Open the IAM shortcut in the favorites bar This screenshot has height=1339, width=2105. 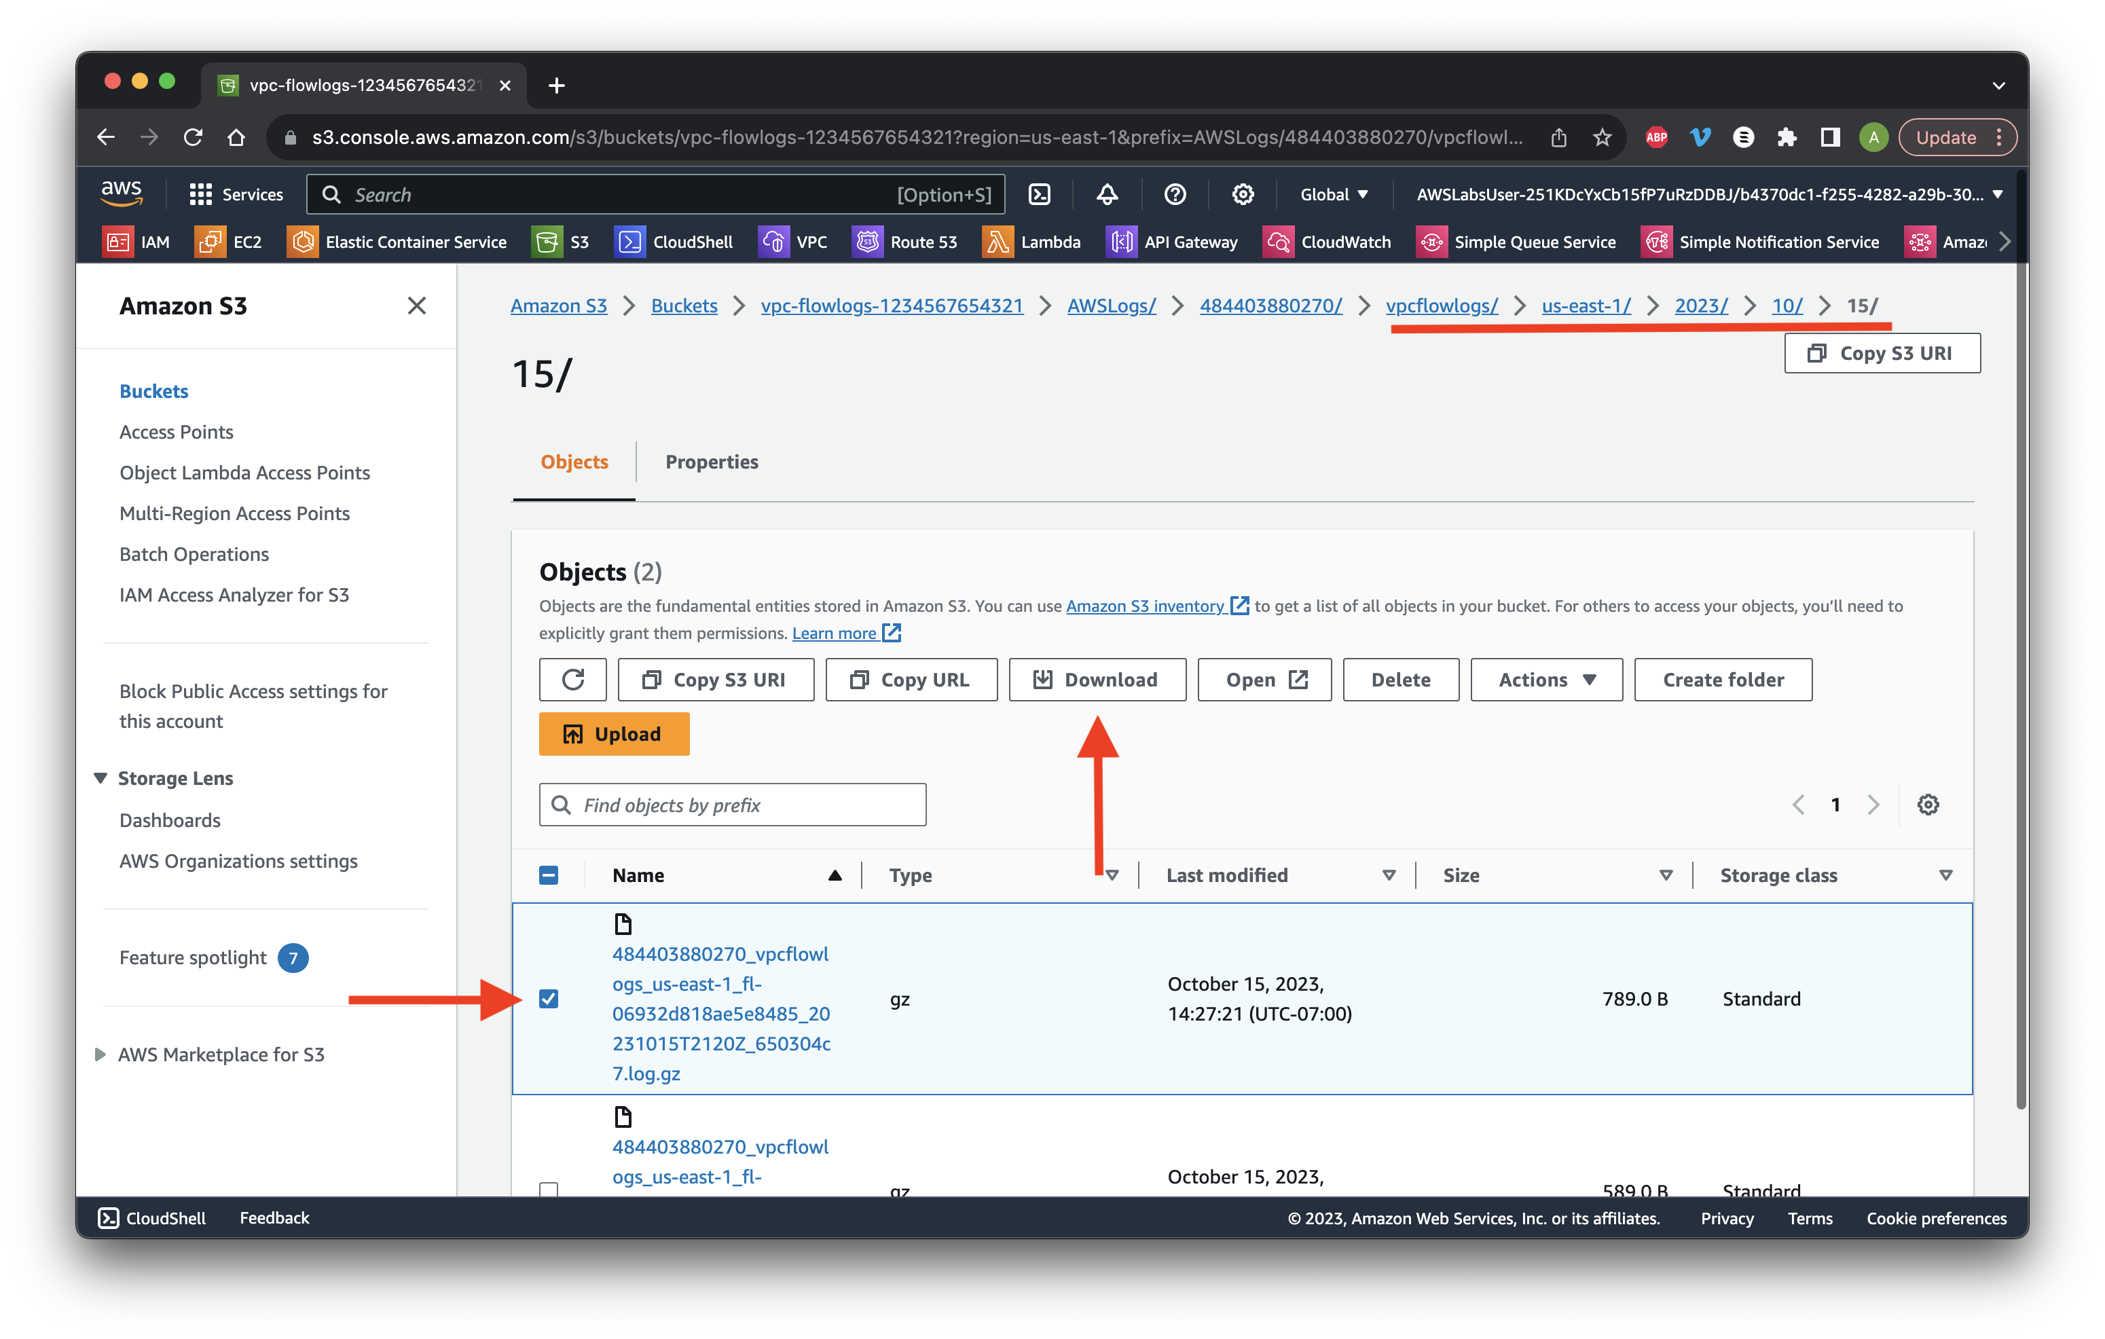click(137, 241)
